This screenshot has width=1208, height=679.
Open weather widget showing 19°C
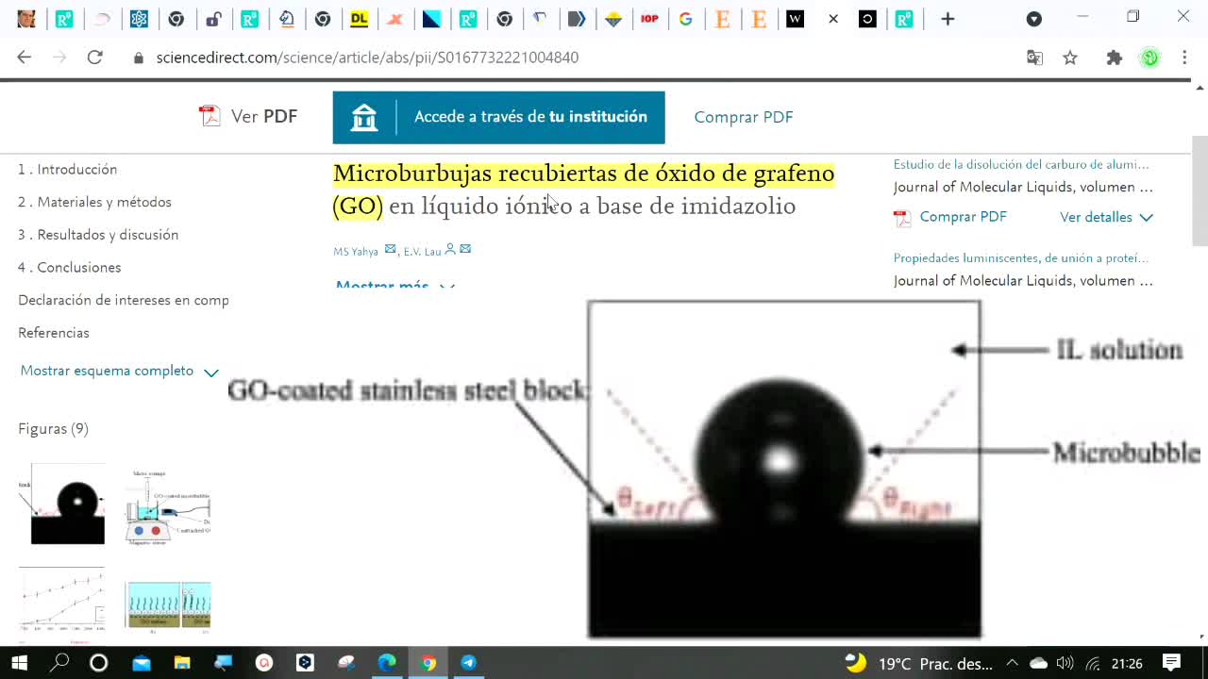[x=919, y=663]
